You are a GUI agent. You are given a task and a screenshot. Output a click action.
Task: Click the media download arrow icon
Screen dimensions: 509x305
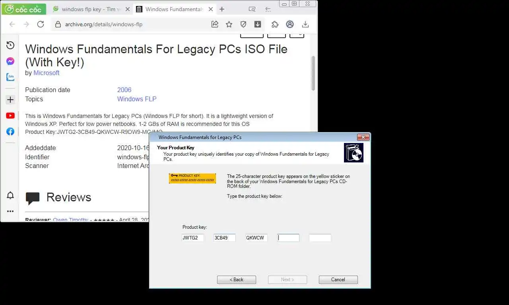(x=258, y=24)
